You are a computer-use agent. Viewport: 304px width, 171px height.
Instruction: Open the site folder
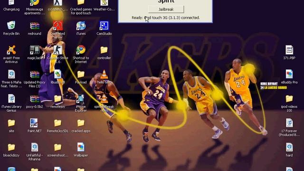coord(11,123)
